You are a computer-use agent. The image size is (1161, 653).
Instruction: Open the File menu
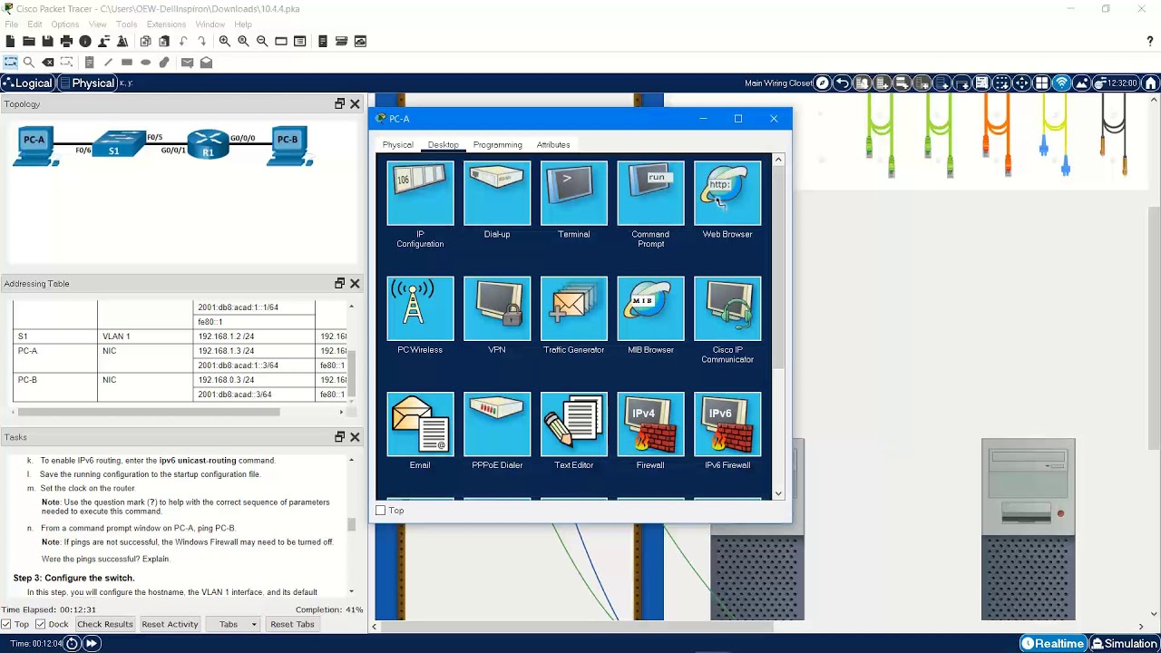[x=11, y=24]
